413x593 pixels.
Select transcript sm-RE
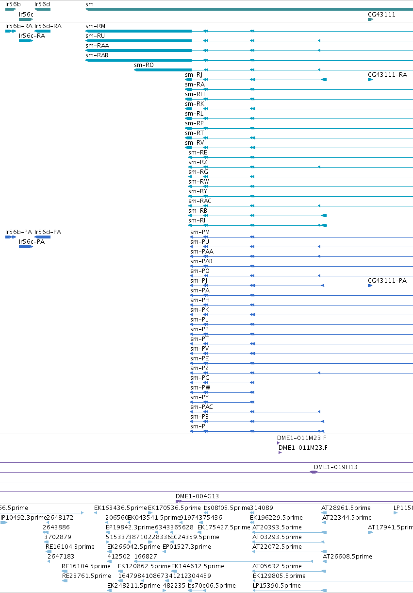click(x=198, y=152)
